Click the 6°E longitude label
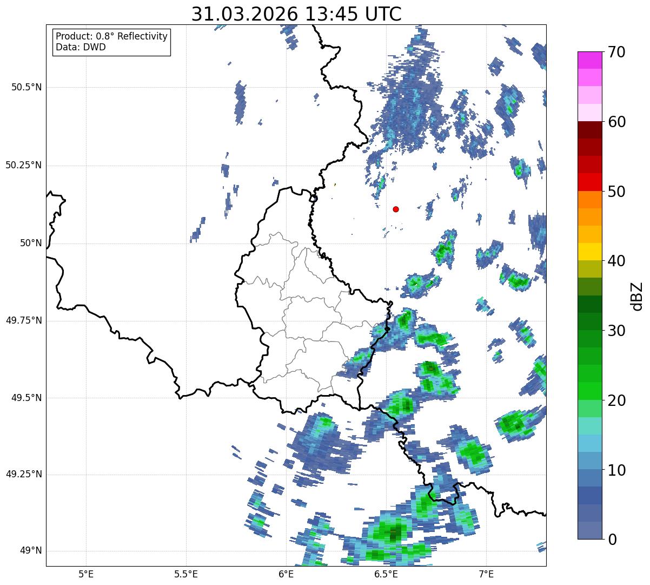This screenshot has width=650, height=585. pyautogui.click(x=286, y=574)
